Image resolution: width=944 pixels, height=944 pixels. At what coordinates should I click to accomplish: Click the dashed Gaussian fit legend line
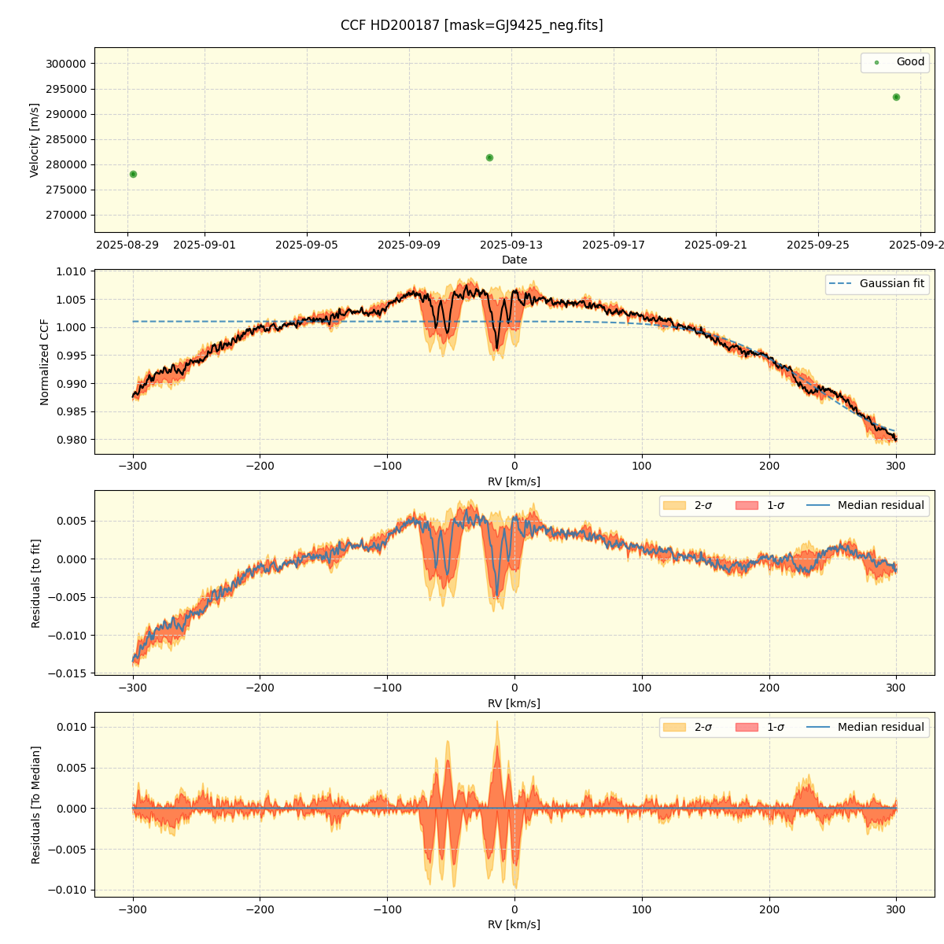click(840, 284)
